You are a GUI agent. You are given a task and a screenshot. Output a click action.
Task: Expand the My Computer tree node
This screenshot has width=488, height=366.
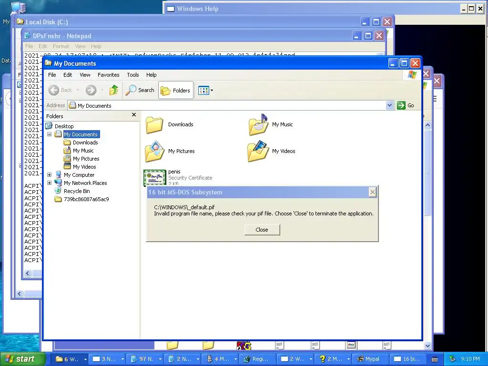pos(49,174)
